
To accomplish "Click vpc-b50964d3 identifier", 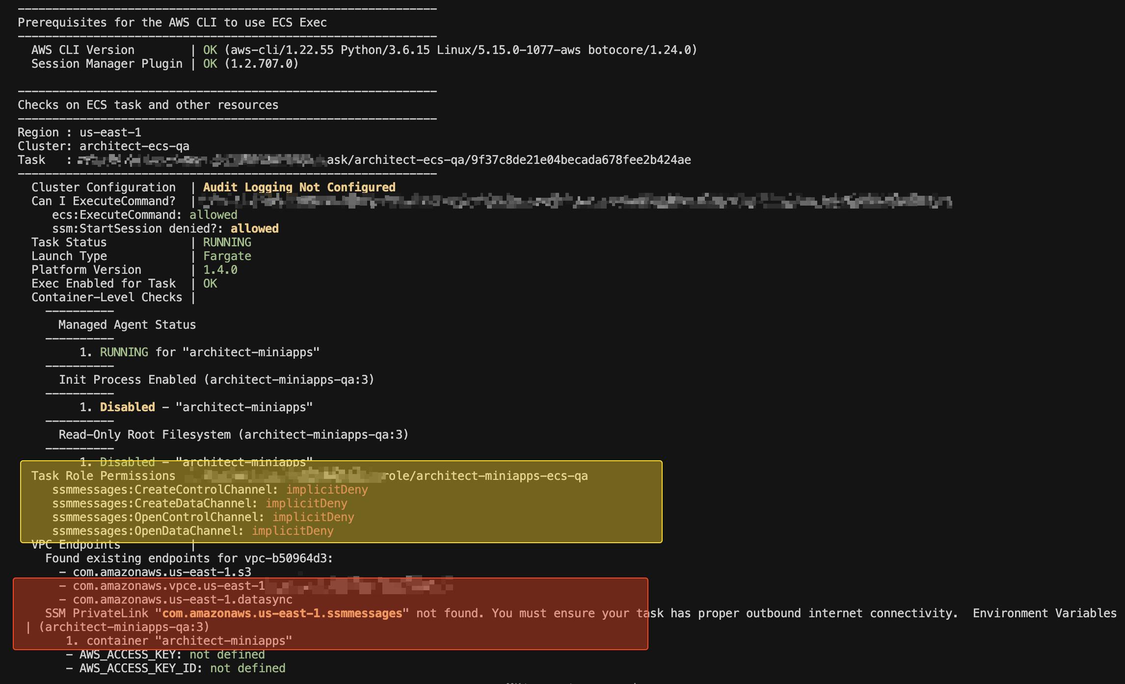I will click(x=287, y=558).
